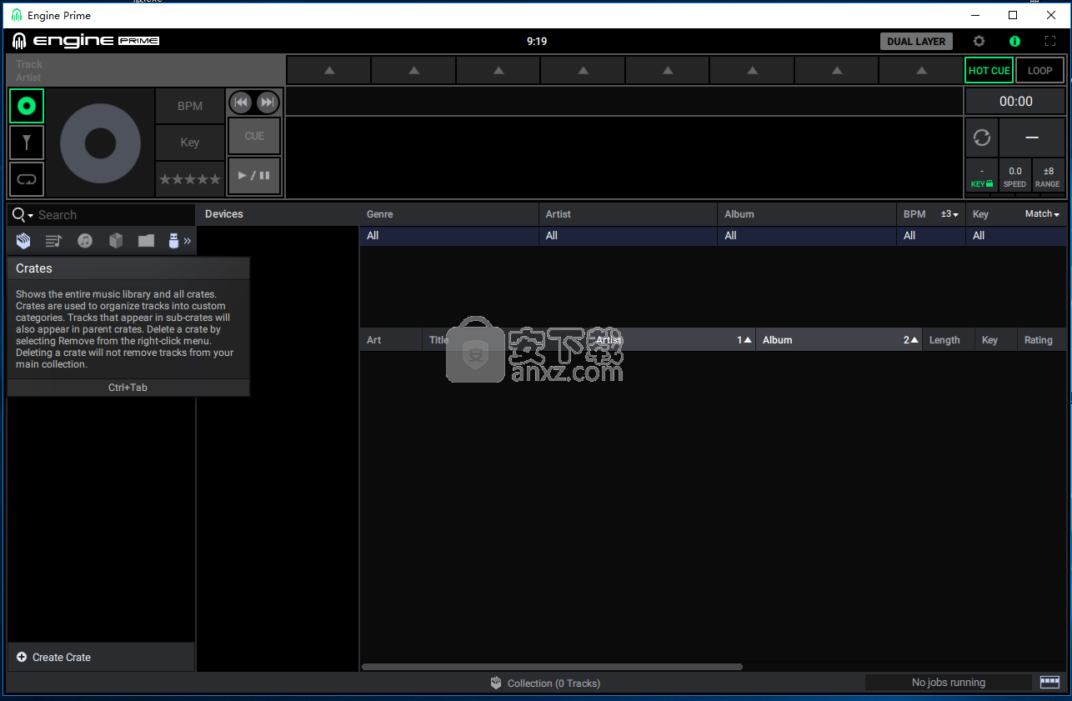
Task: Click the Engine Prime logo
Action: pyautogui.click(x=86, y=41)
